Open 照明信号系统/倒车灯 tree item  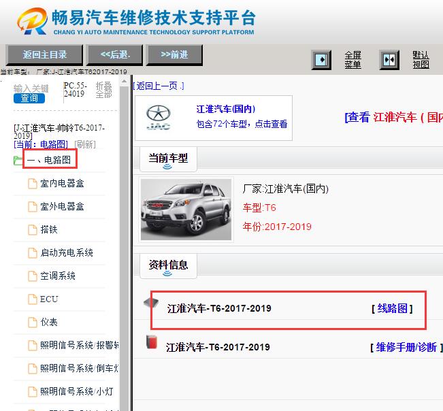pyautogui.click(x=79, y=368)
